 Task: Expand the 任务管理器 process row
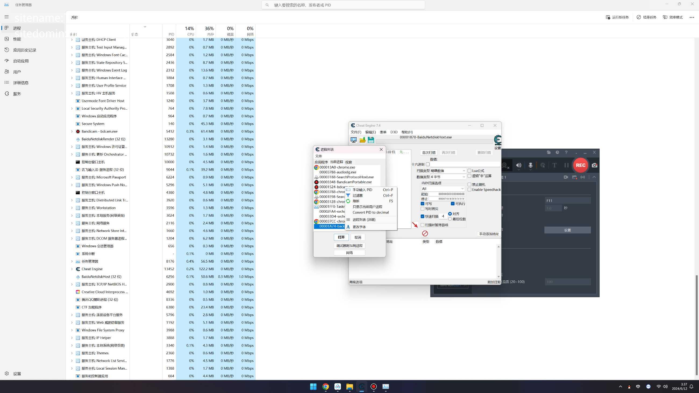point(72,262)
